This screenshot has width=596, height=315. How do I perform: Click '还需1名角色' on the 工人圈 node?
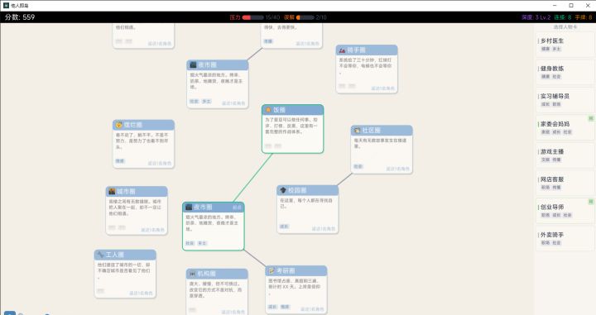(141, 293)
